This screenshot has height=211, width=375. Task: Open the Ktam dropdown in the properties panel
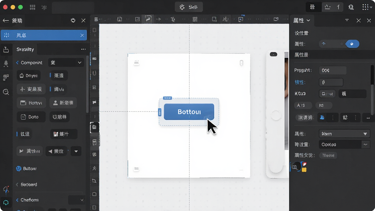344,134
